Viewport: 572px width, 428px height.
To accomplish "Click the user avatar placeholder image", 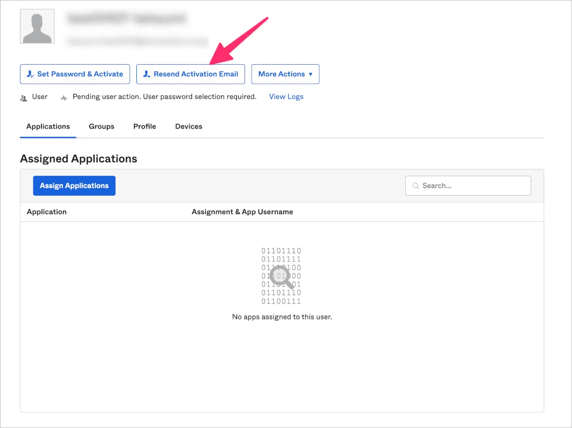I will click(x=37, y=26).
